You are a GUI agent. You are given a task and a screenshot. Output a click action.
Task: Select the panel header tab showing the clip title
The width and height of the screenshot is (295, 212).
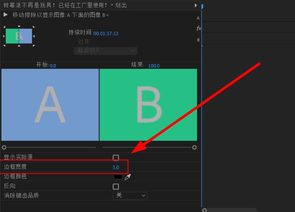click(66, 5)
